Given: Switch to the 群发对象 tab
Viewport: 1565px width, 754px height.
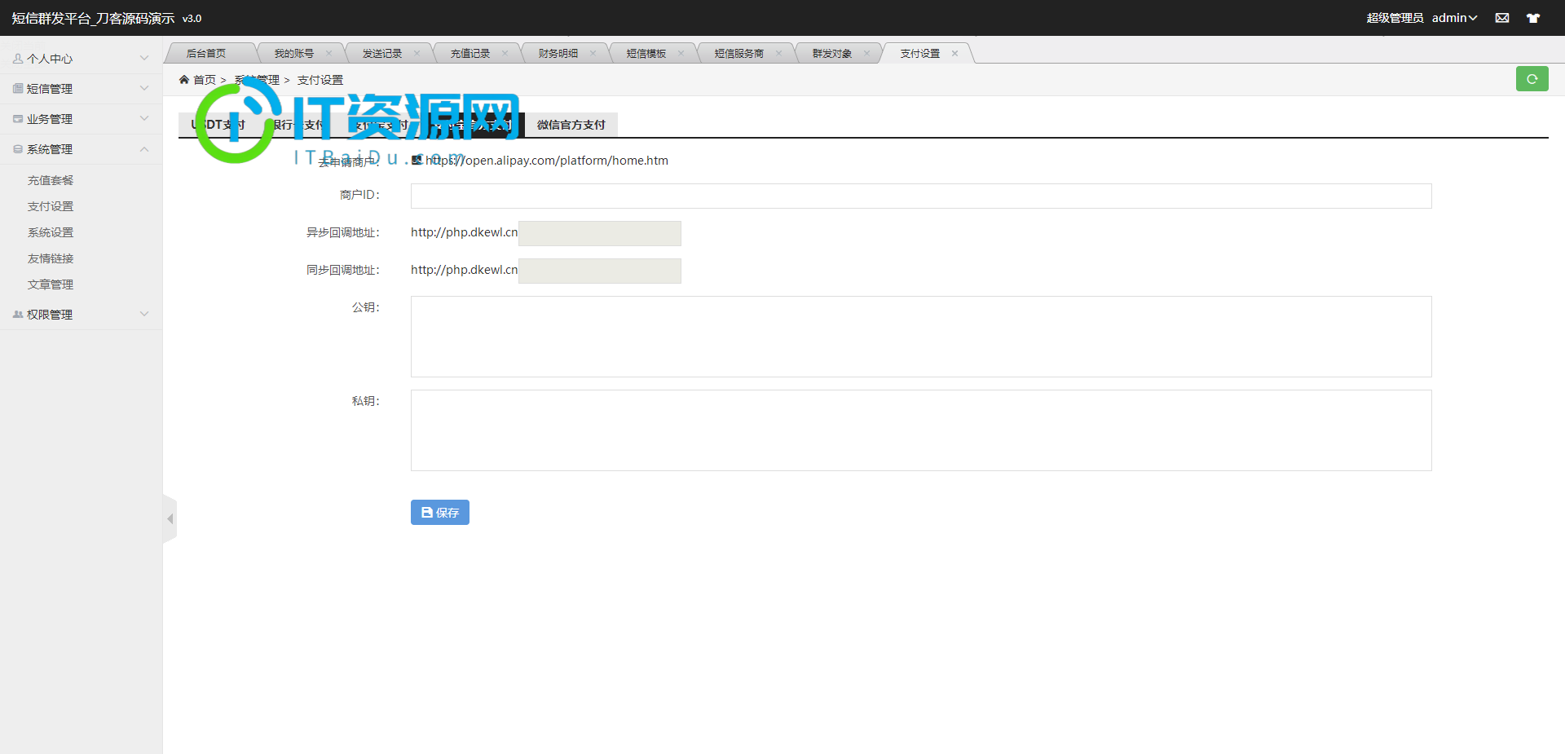Looking at the screenshot, I should [x=832, y=53].
